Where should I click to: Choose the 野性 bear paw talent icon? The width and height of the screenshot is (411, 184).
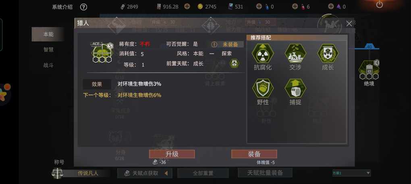[263, 88]
